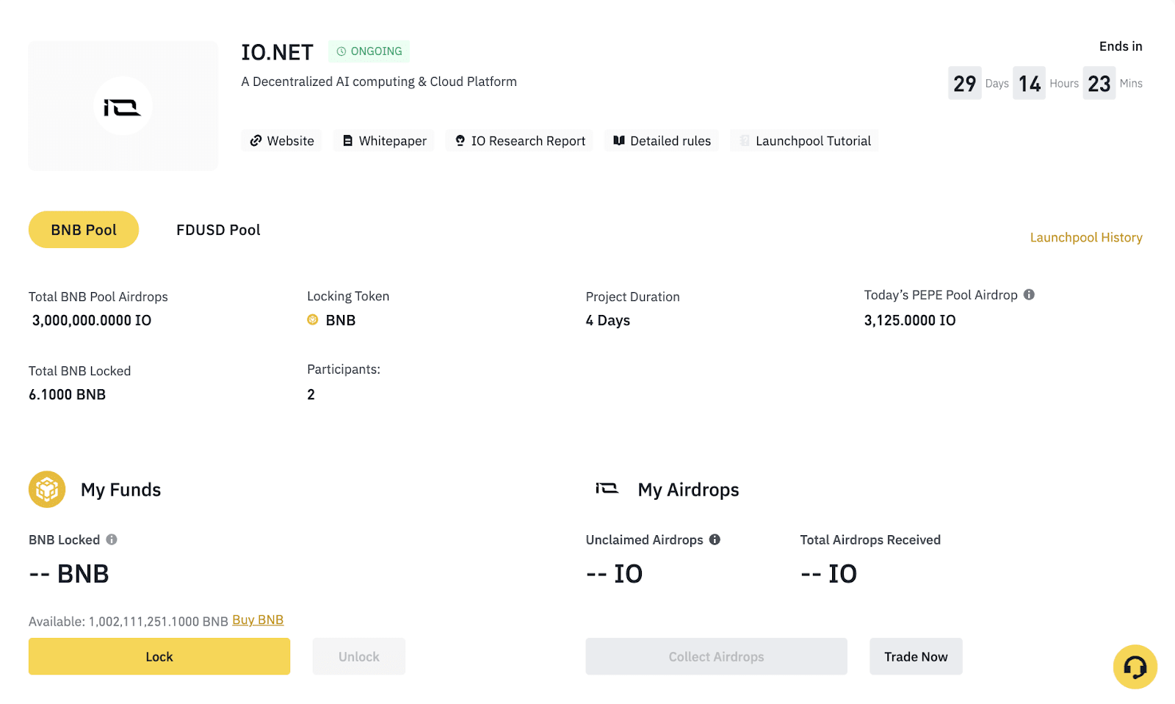The width and height of the screenshot is (1175, 704).
Task: Click the Buy BNB link
Action: coord(258,620)
